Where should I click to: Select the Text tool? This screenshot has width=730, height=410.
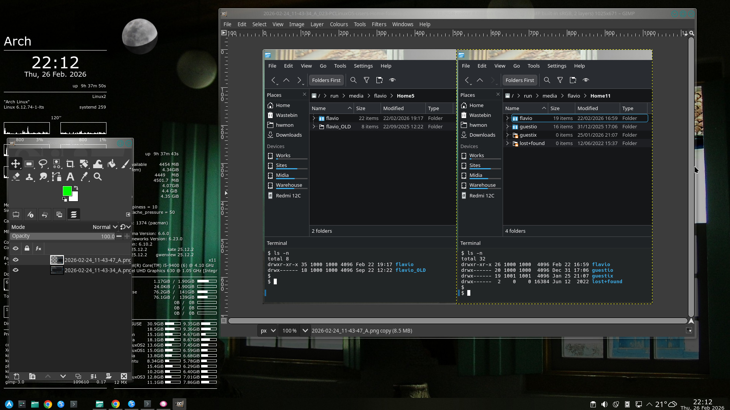[x=70, y=177]
